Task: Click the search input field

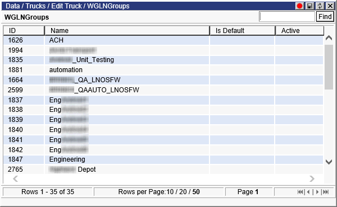Action: (x=287, y=17)
